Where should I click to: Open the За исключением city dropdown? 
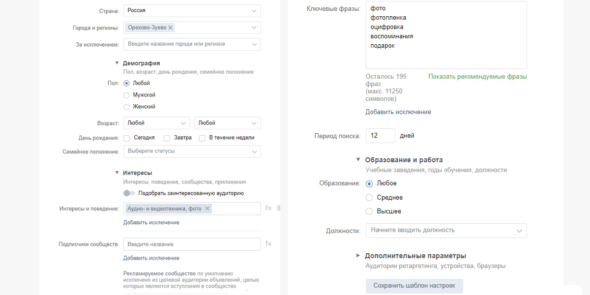click(192, 44)
